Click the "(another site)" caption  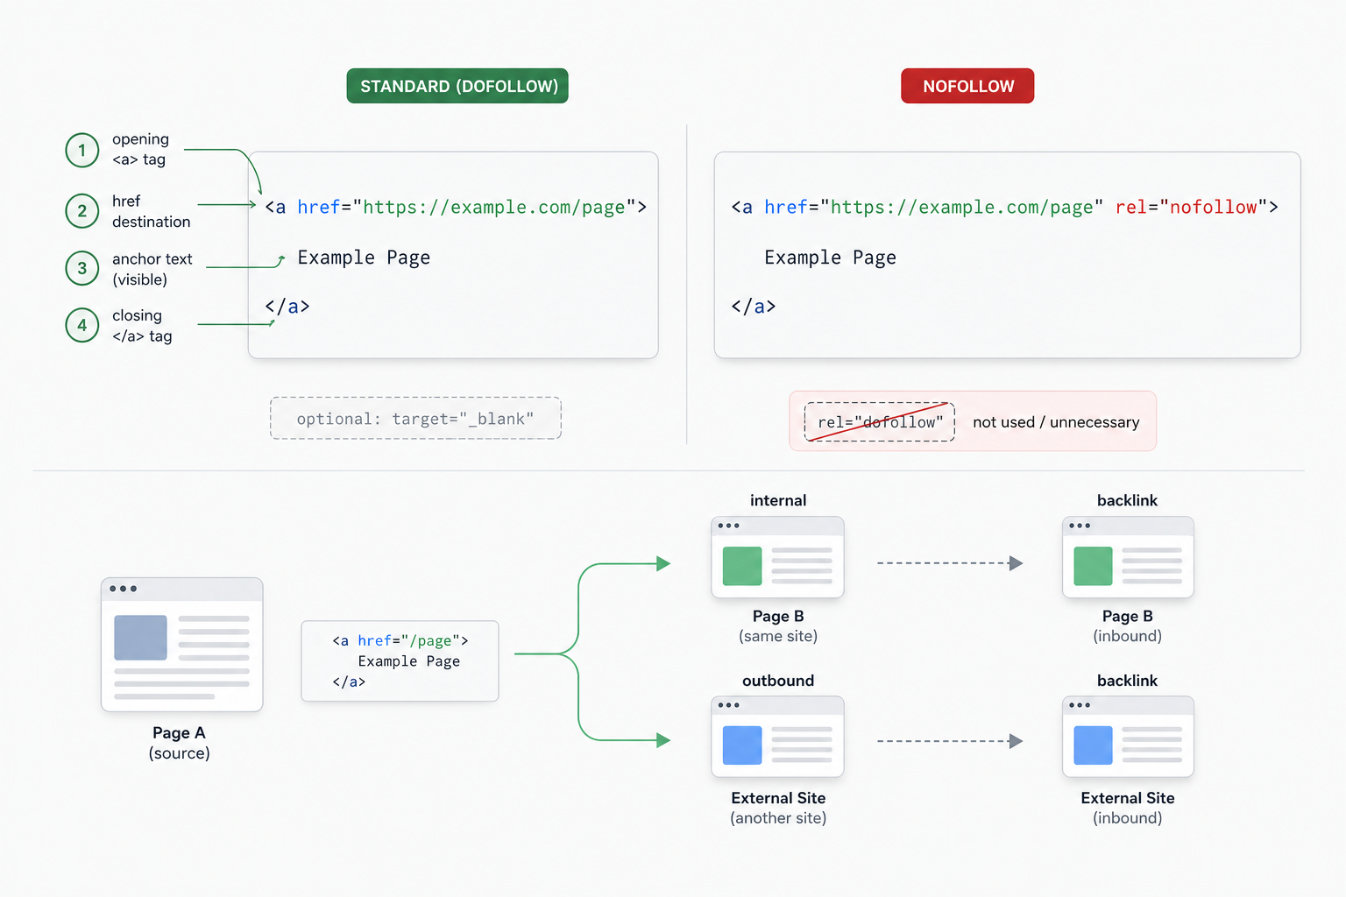(x=778, y=818)
